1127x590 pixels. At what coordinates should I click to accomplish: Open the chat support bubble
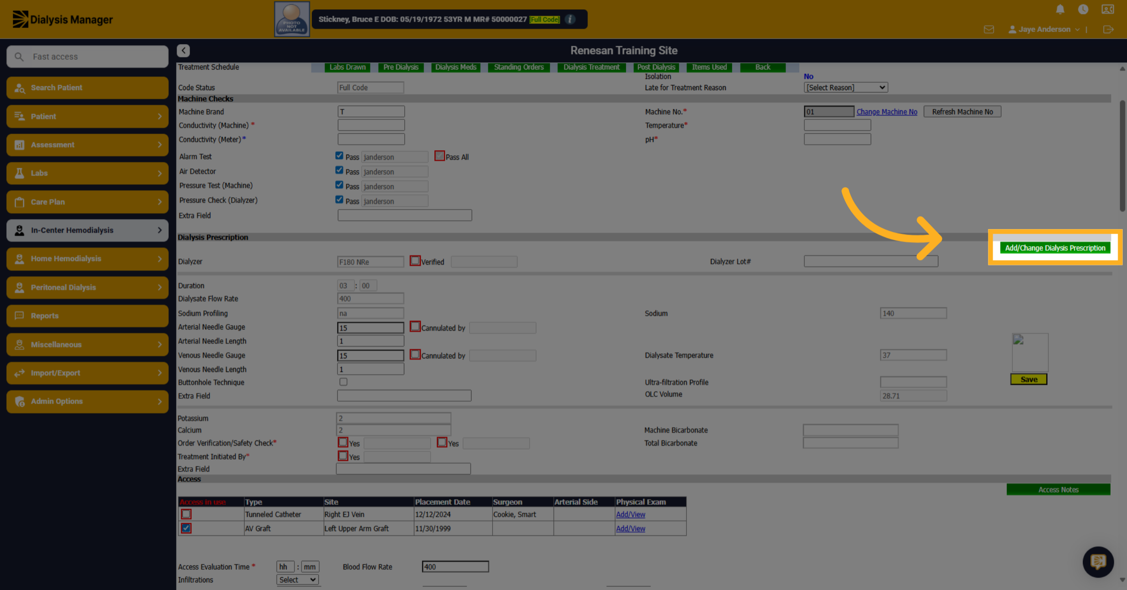[1098, 561]
